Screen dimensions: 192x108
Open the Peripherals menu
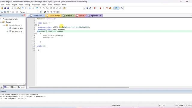(36, 5)
